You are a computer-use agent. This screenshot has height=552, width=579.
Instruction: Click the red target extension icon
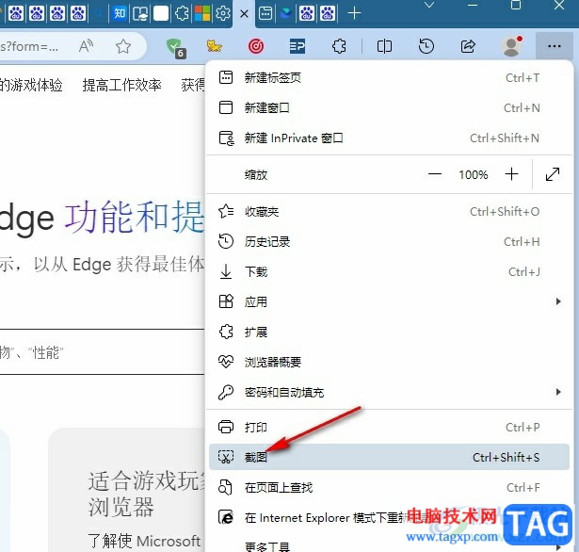(256, 46)
